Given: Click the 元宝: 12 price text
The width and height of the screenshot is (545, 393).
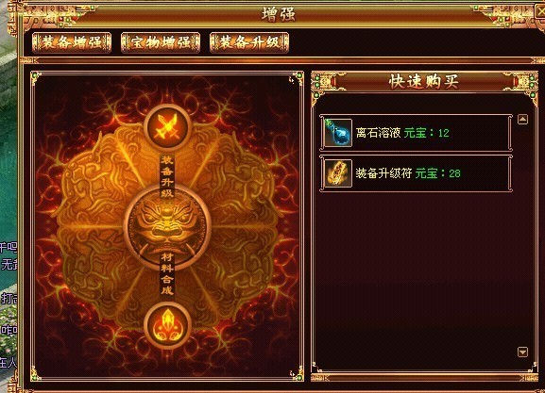Looking at the screenshot, I should pos(427,133).
